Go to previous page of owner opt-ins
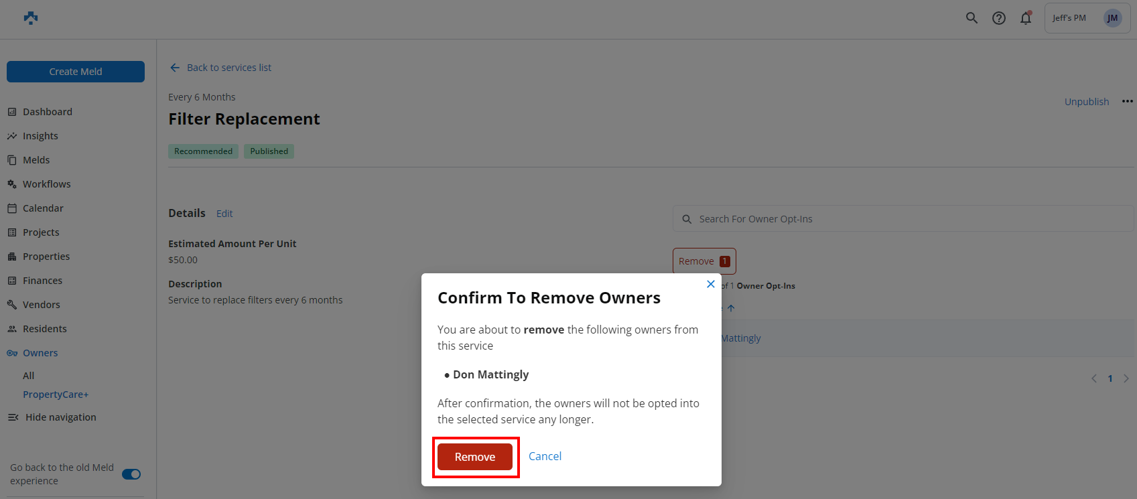 click(x=1094, y=378)
